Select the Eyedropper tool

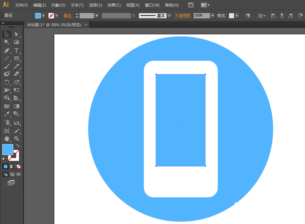(7, 114)
